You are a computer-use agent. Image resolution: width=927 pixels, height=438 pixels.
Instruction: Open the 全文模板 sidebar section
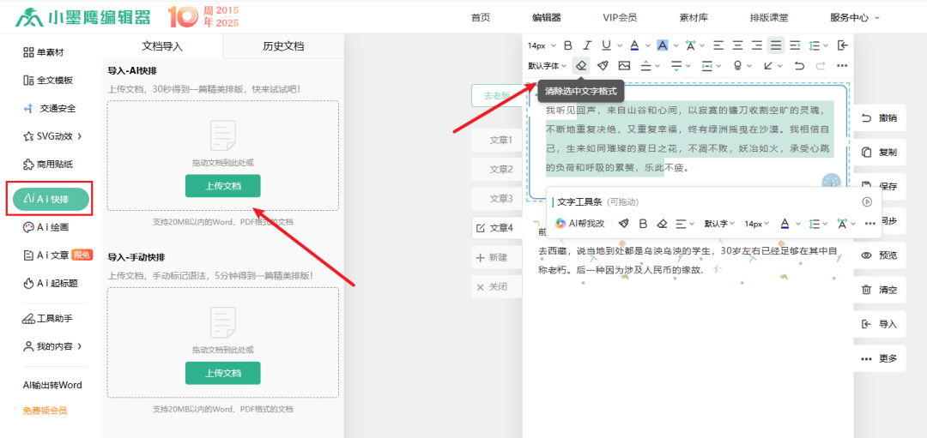click(x=48, y=81)
